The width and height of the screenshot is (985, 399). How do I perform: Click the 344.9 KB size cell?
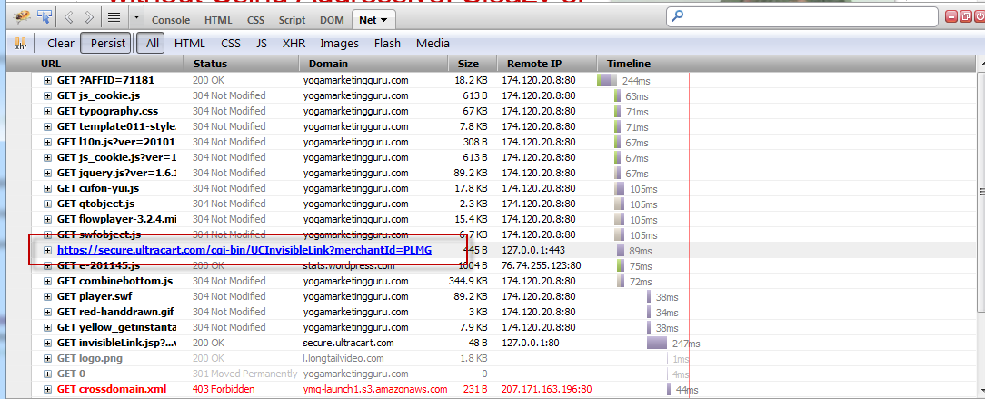468,281
